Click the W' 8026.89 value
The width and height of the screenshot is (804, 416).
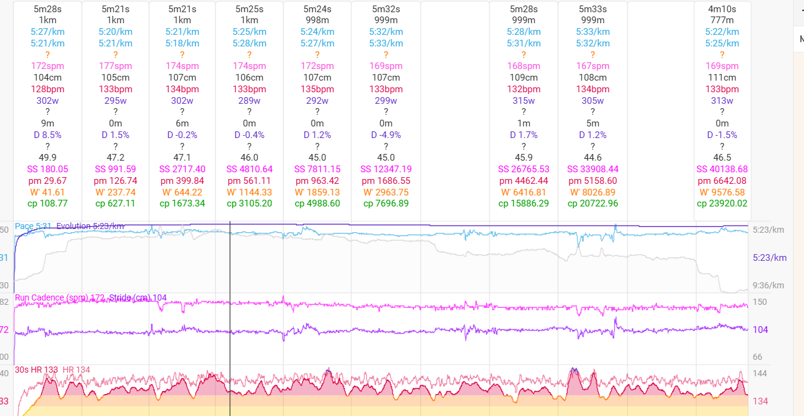point(593,192)
